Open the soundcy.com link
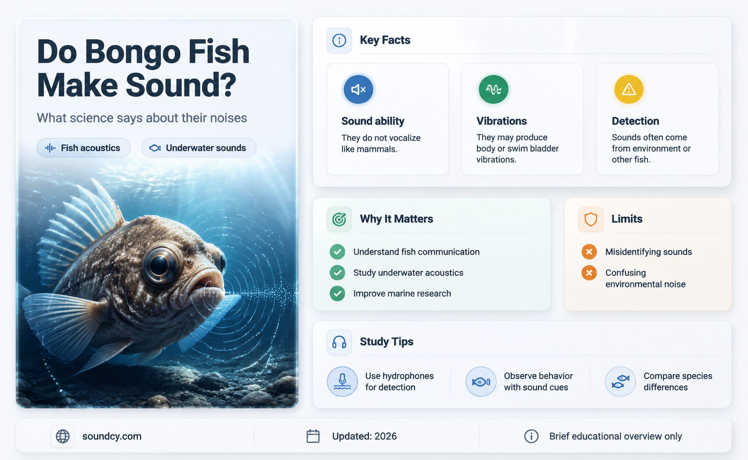The width and height of the screenshot is (748, 460). coord(112,436)
